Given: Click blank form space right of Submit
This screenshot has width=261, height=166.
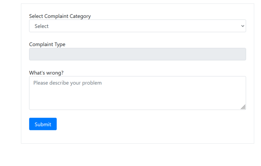Looking at the screenshot, I should [x=147, y=124].
